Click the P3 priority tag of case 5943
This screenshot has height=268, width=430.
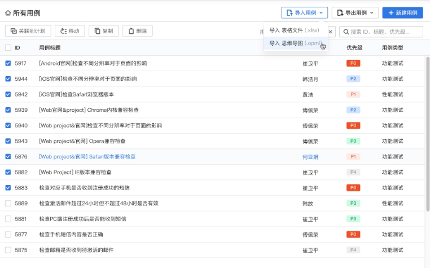[353, 141]
